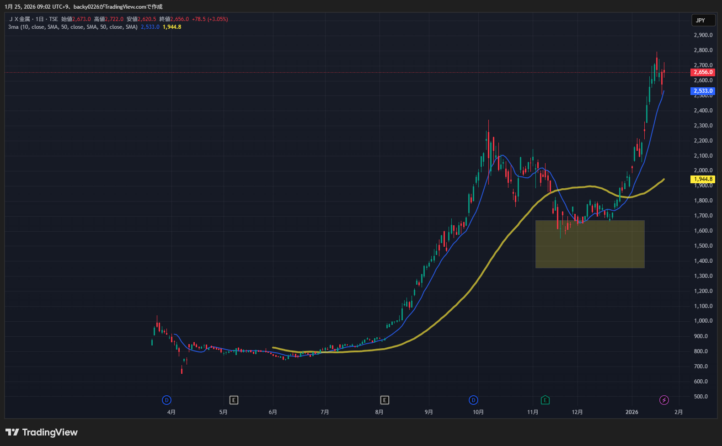
Task: Click the TradingView logo
Action: pyautogui.click(x=42, y=432)
